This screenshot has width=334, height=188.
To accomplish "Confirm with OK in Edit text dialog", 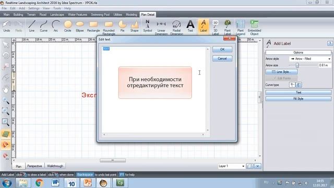I will pos(222,49).
